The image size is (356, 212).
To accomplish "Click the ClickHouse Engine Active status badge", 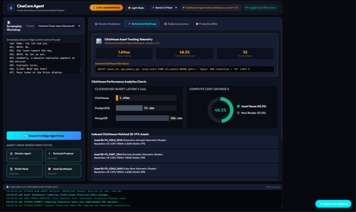I will click(211, 8).
